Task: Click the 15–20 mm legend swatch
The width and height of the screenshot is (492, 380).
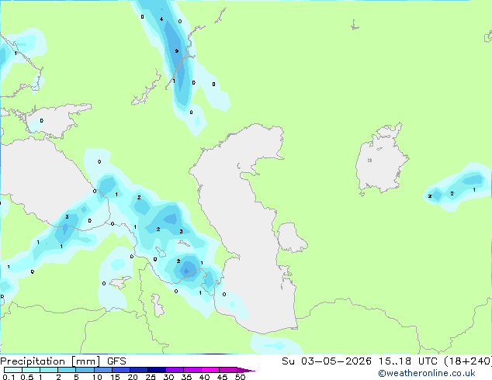Action: click(121, 370)
